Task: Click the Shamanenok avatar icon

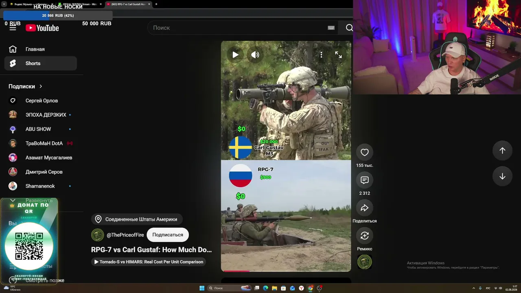Action: click(x=13, y=186)
